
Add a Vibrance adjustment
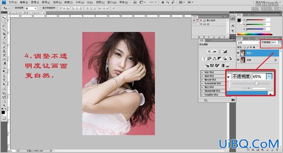[204, 58]
